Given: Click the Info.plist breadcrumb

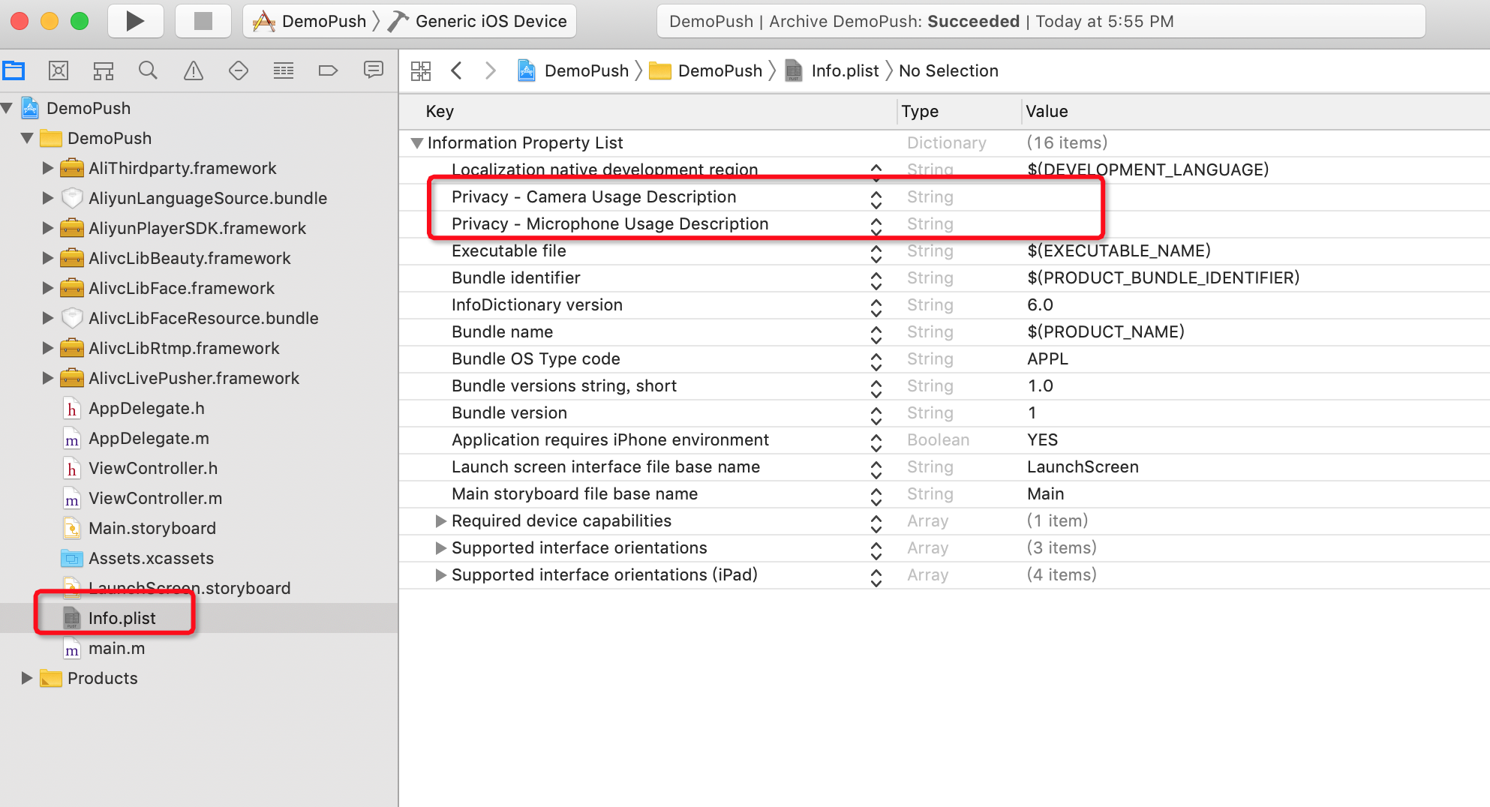Looking at the screenshot, I should 832,70.
